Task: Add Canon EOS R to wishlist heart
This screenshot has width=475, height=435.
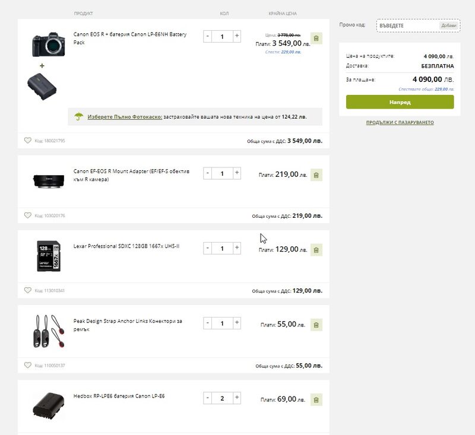Action: tap(27, 141)
